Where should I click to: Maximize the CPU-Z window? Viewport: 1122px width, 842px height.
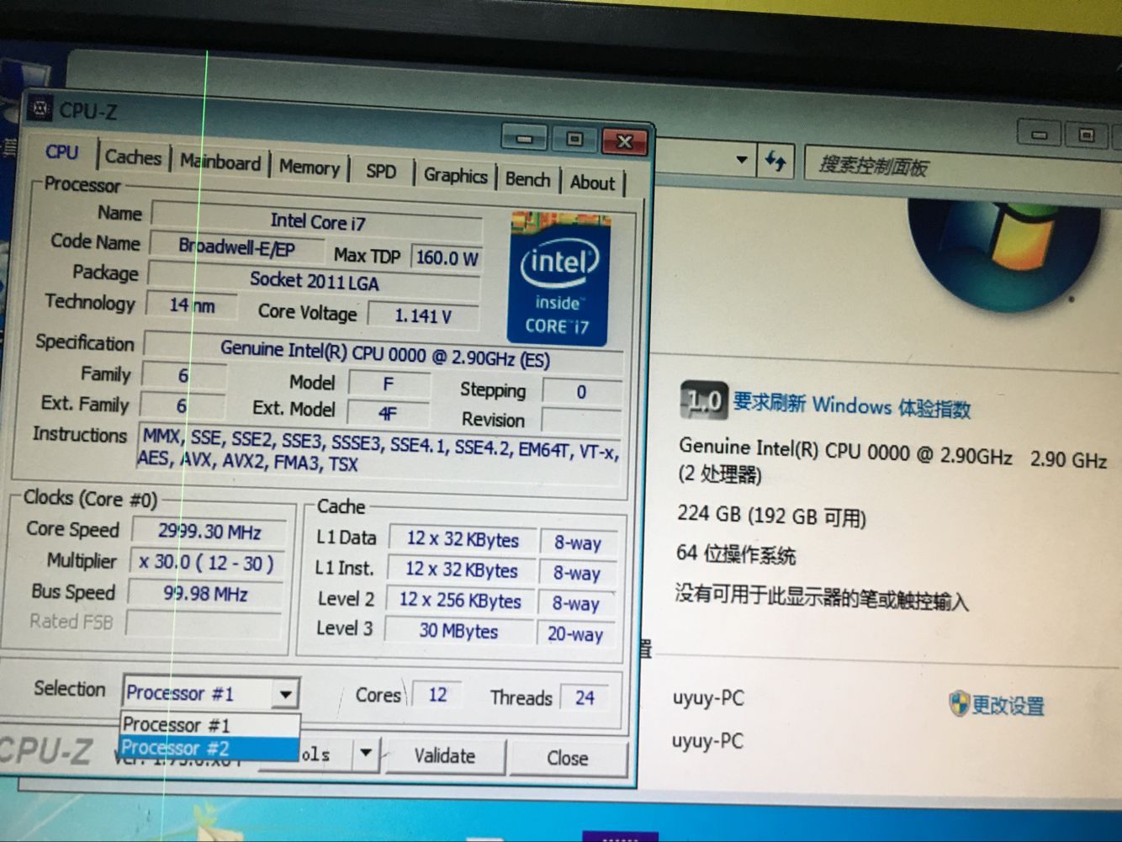[574, 140]
